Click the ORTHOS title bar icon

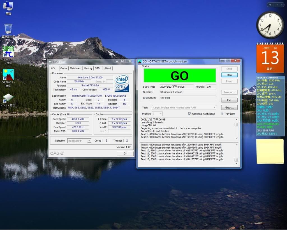pyautogui.click(x=140, y=62)
